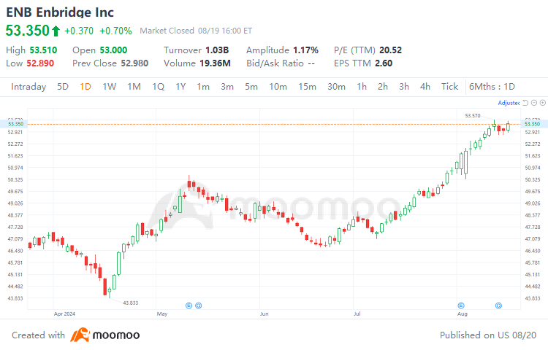Open the May earnings 'E' marker
The width and height of the screenshot is (548, 350).
click(x=189, y=306)
